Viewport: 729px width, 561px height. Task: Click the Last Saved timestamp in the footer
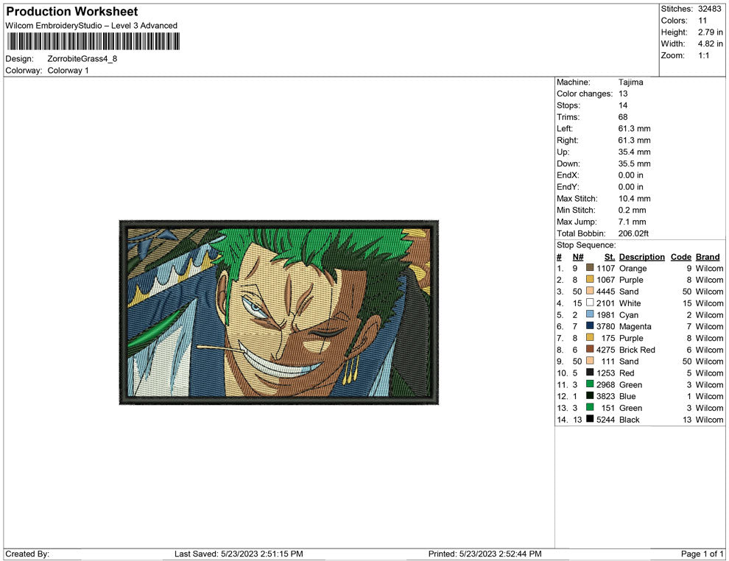pyautogui.click(x=239, y=554)
